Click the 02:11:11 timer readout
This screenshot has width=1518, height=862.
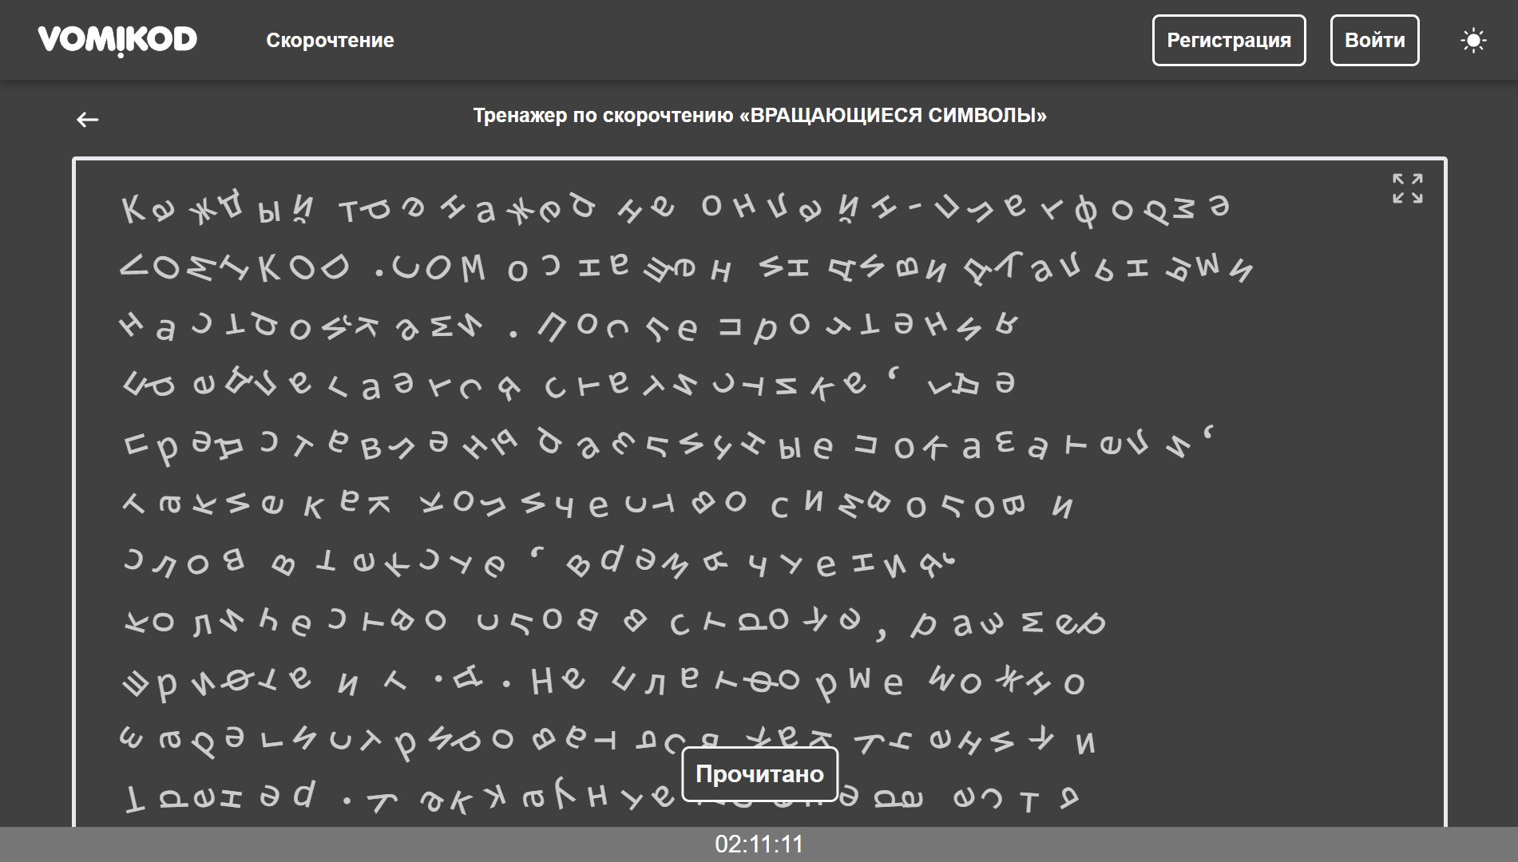point(759,844)
